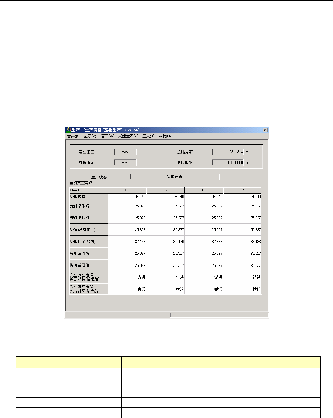Click the 当前真空等级 label above the table
The image size is (333, 418).
pos(81,183)
